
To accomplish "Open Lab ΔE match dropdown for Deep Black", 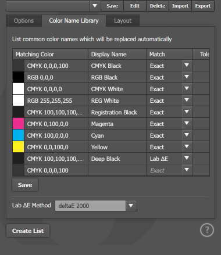I will click(187, 159).
